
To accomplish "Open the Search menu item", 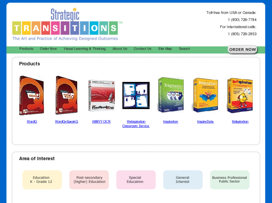I will (184, 49).
